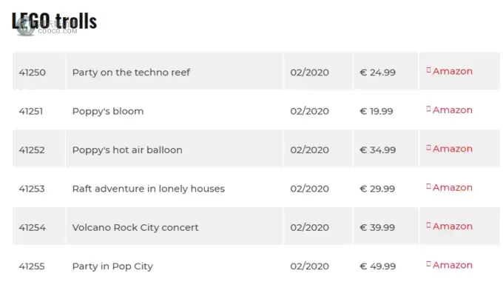Screen dimensions: 503x293
Task: Click the € 34.99 price cell
Action: [385, 149]
